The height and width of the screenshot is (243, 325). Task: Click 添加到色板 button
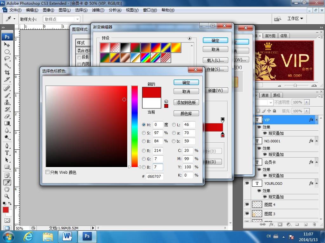[186, 103]
